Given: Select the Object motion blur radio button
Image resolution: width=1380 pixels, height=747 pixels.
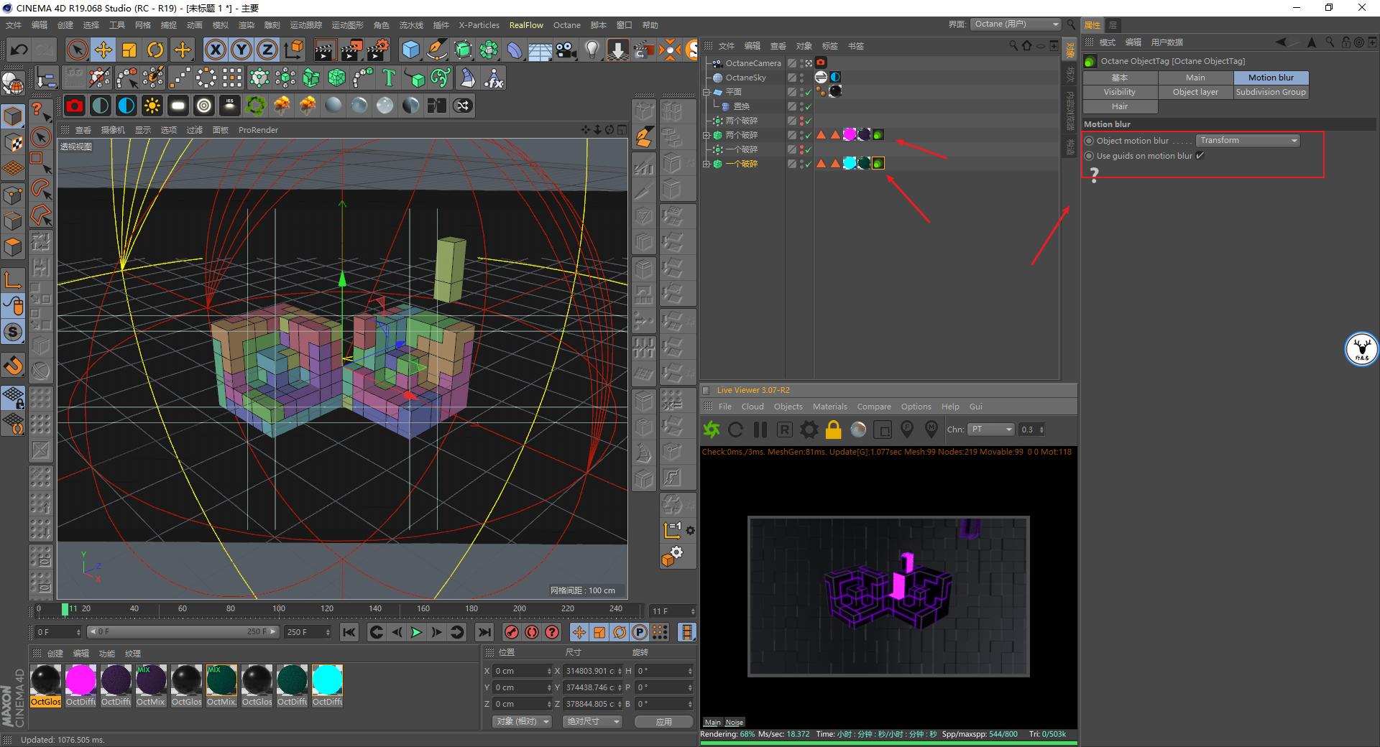Looking at the screenshot, I should tap(1089, 141).
